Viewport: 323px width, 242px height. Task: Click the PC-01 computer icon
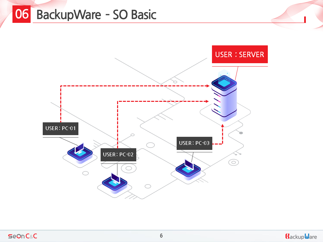[80, 153]
